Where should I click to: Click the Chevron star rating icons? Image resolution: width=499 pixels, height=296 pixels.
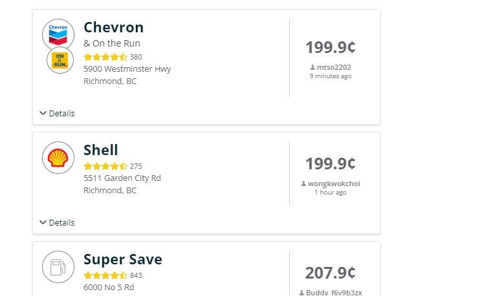105,58
